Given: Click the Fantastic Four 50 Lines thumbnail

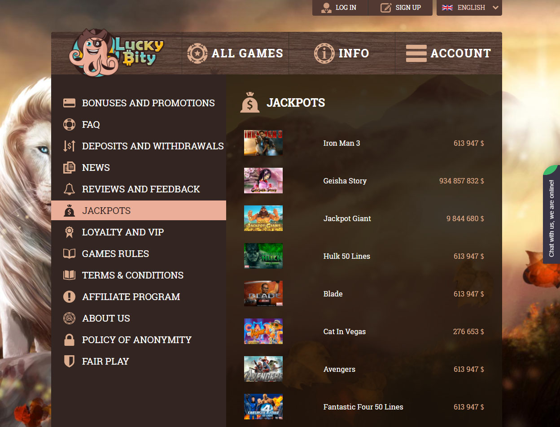Looking at the screenshot, I should point(263,407).
